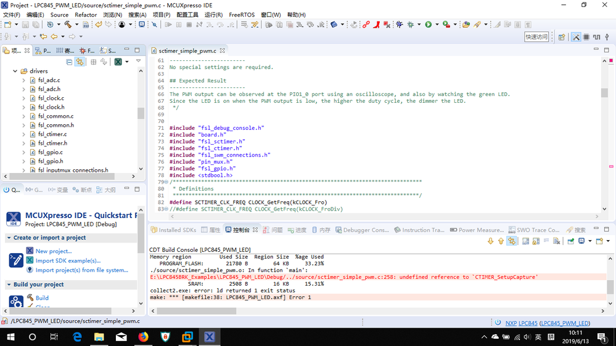Viewport: 616px width, 346px height.
Task: Expand the fsl_clock.h tree node
Action: point(23,107)
